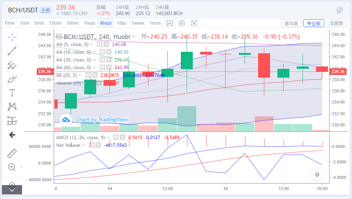Remove the MA (10, close, 0) indicator

click(x=109, y=52)
